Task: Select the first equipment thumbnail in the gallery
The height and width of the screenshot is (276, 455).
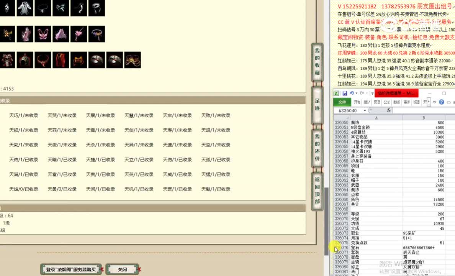Action: tap(8, 8)
